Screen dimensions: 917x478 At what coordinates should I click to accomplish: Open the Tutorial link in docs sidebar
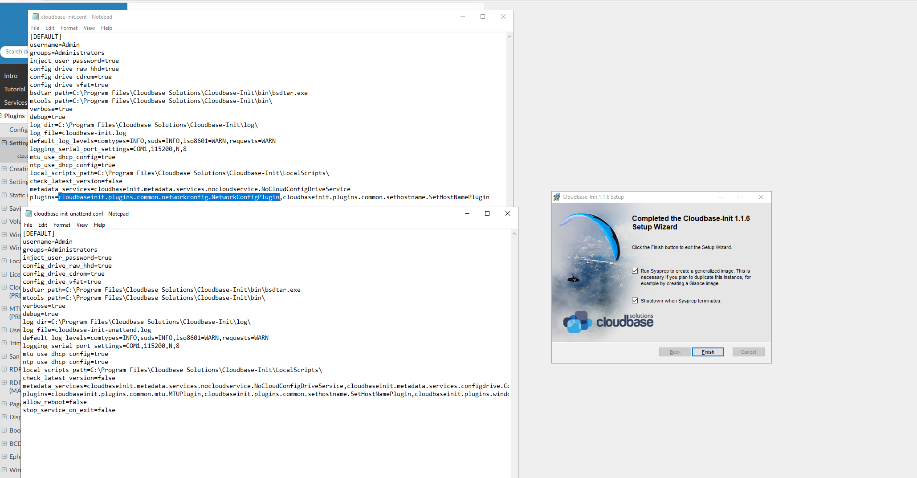click(15, 89)
